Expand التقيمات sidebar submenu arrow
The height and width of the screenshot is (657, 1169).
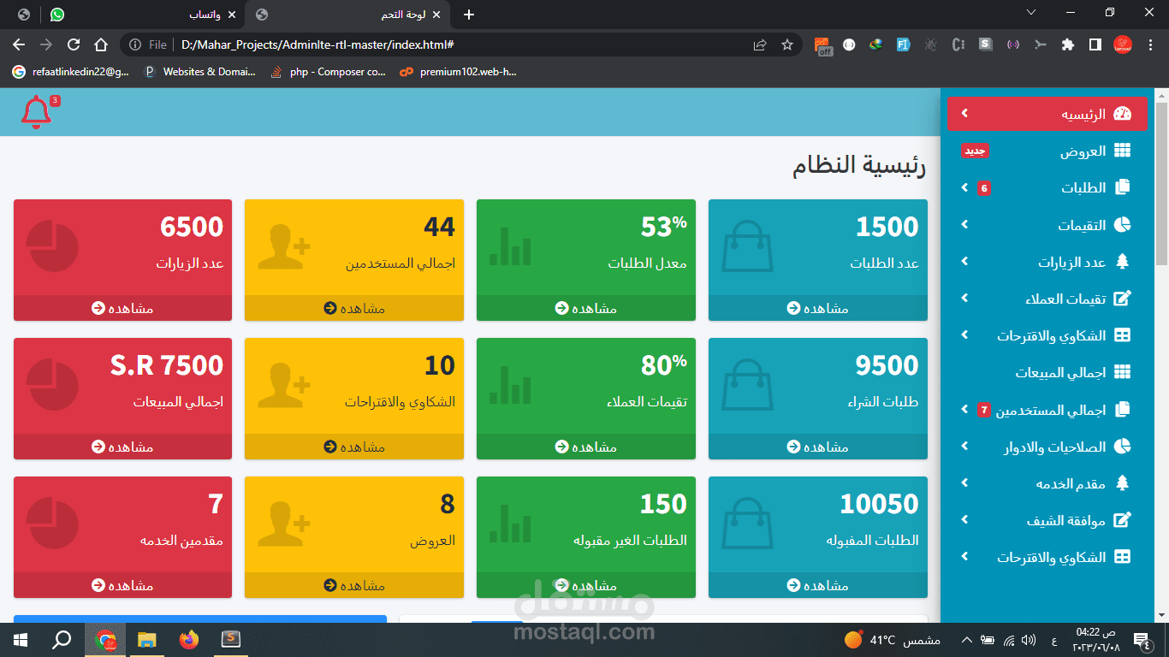coord(964,224)
